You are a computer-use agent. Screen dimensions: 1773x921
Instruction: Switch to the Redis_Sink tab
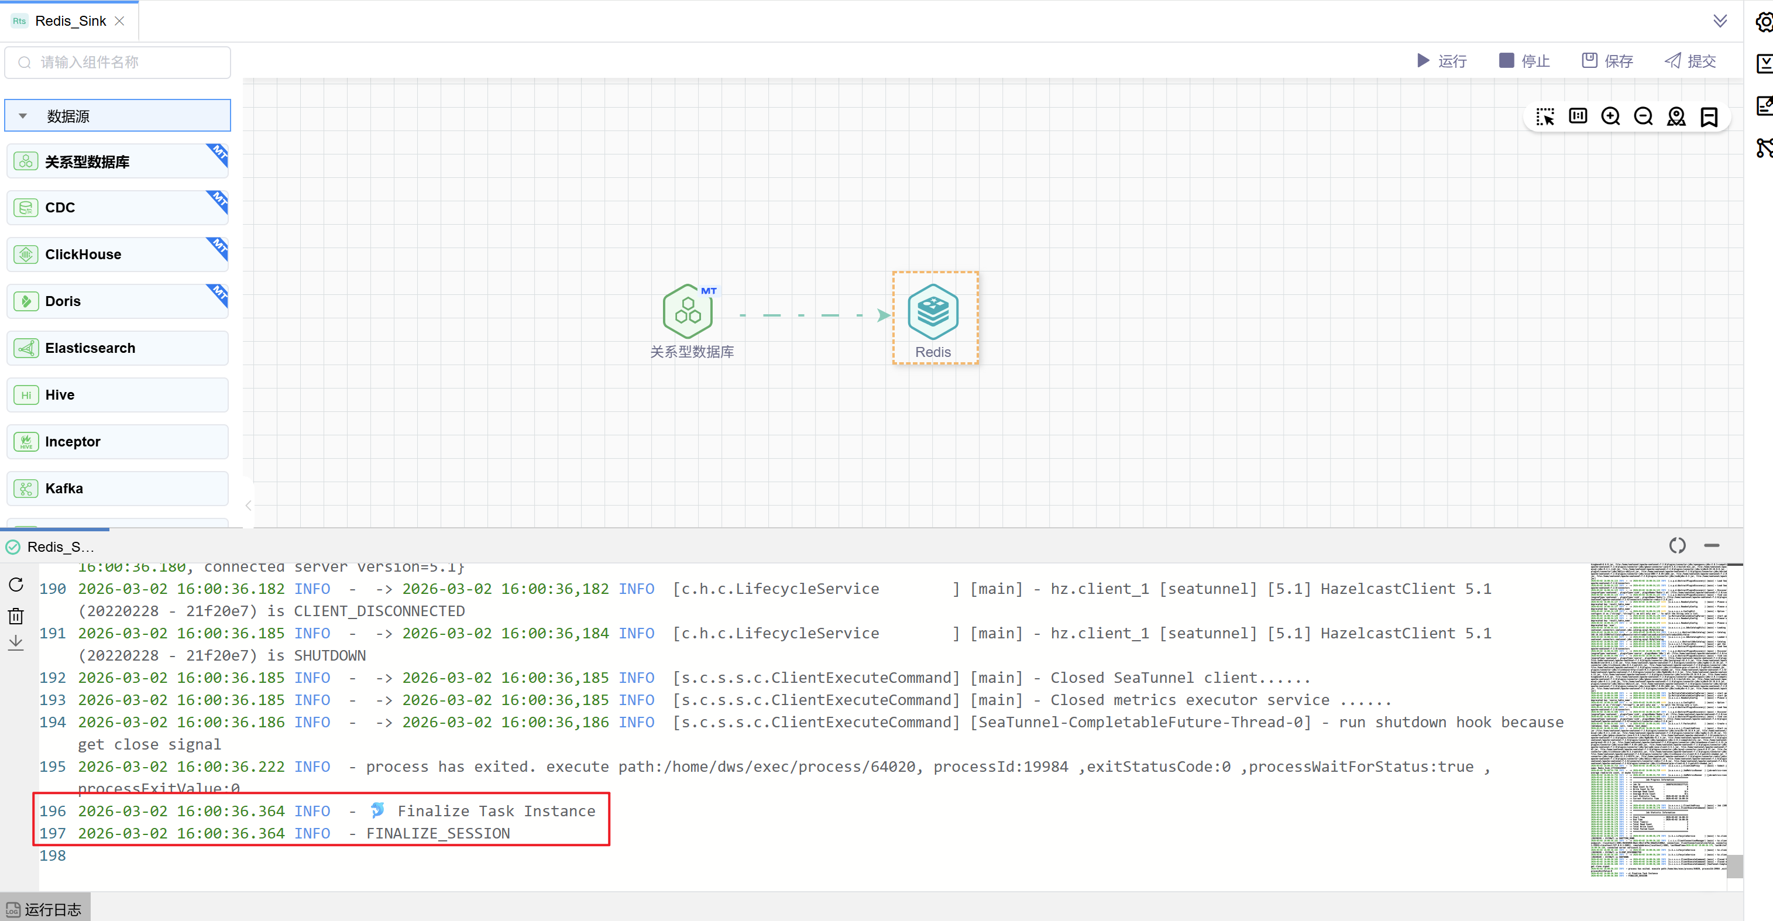[x=70, y=20]
